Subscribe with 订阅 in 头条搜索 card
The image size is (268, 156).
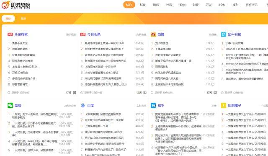click(x=69, y=93)
